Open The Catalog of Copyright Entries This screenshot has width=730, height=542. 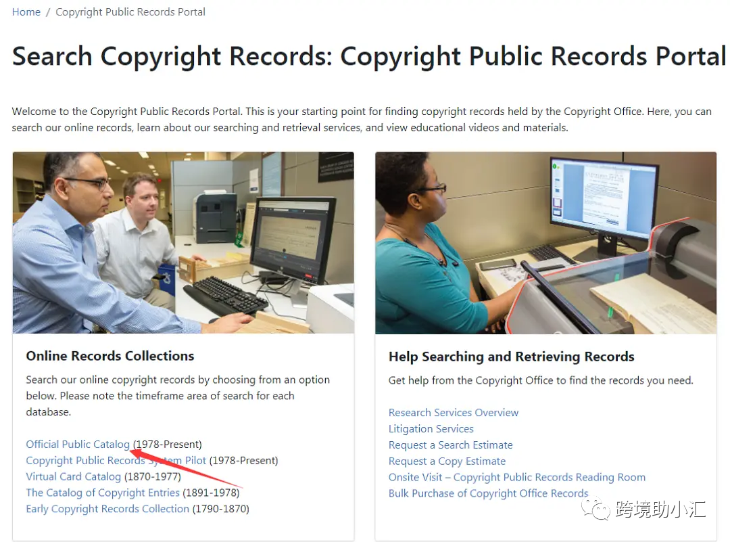coord(103,493)
